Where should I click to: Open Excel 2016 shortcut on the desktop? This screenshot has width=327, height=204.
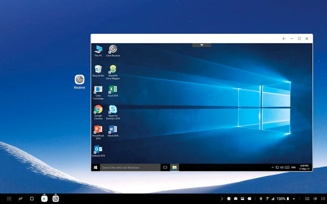click(113, 89)
